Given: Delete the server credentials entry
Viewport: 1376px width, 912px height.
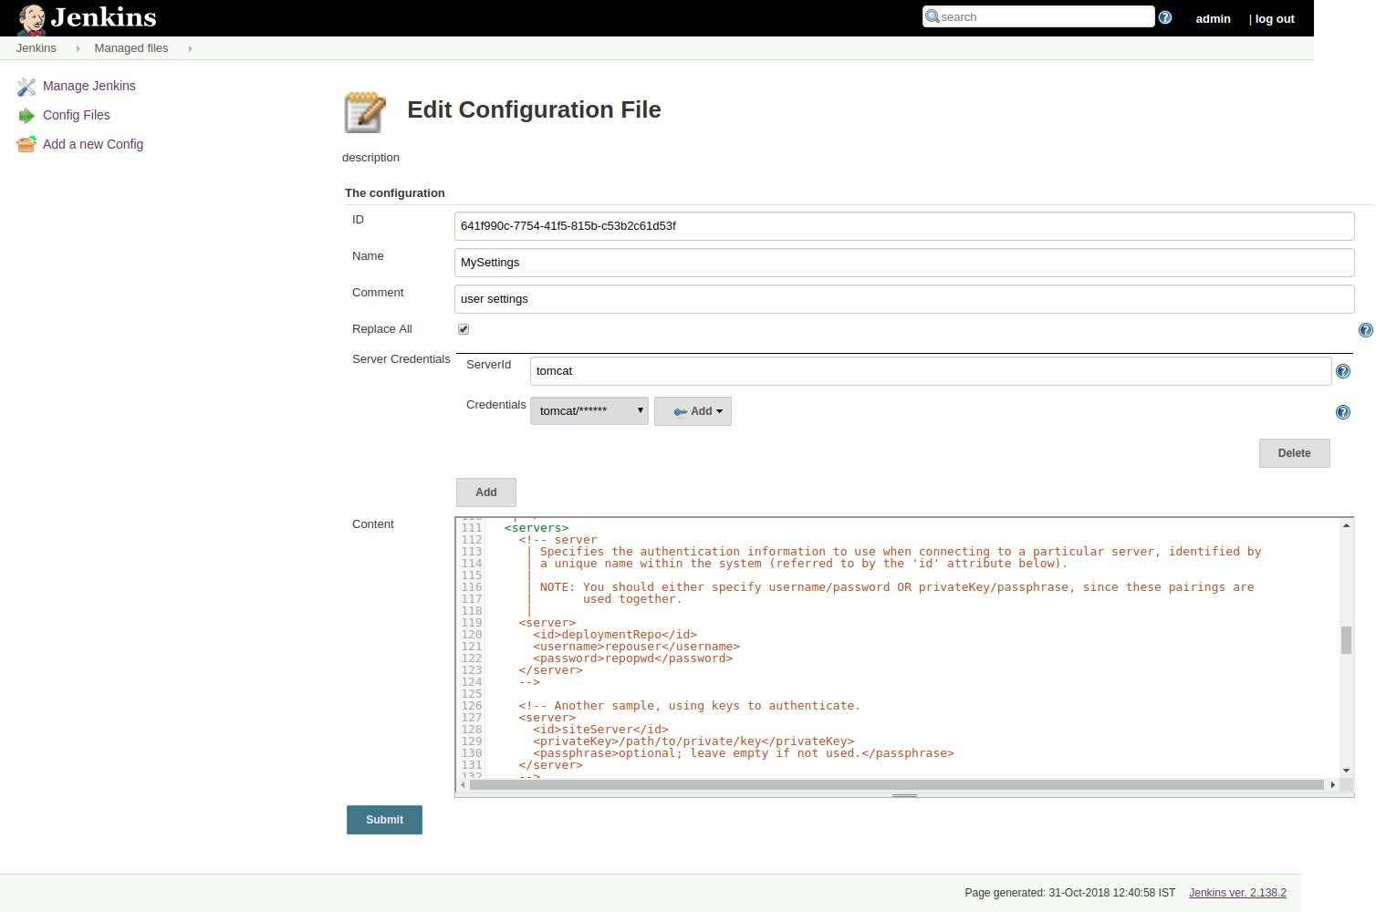Looking at the screenshot, I should [1294, 452].
